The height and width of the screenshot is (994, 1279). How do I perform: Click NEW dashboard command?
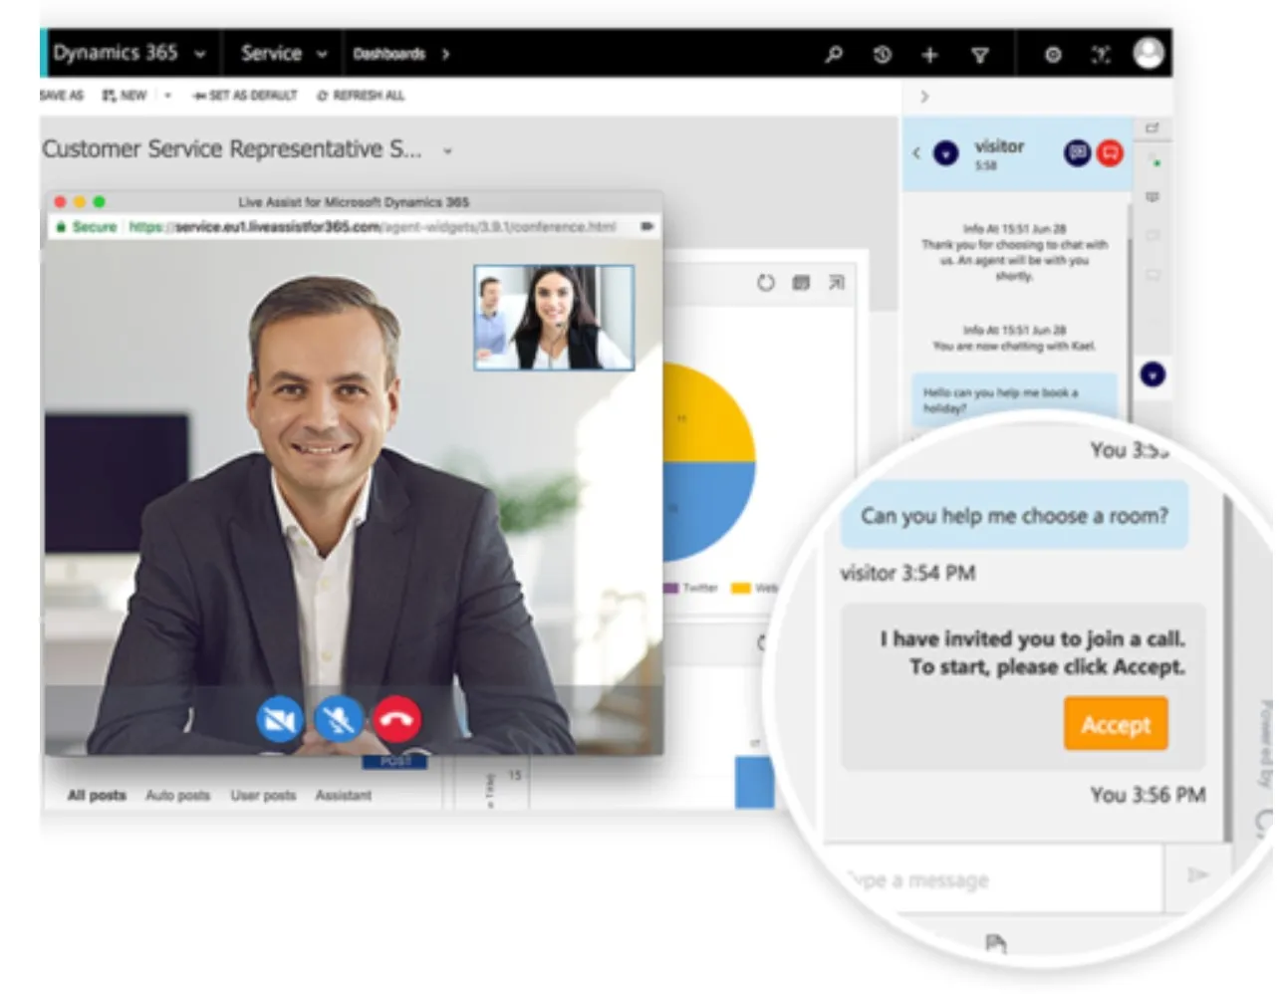point(125,96)
